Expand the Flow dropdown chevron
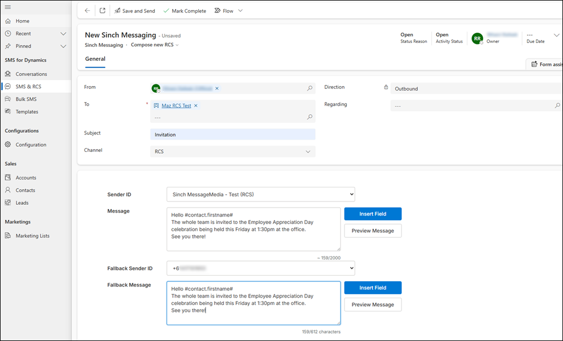Viewport: 563px width, 341px height. click(x=240, y=11)
